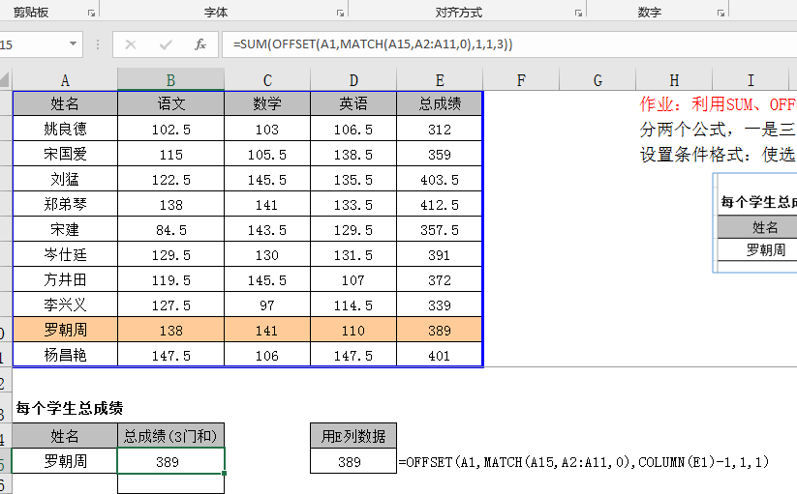Open the Clipboard group dialog launcher
This screenshot has height=494, width=797.
[x=91, y=14]
